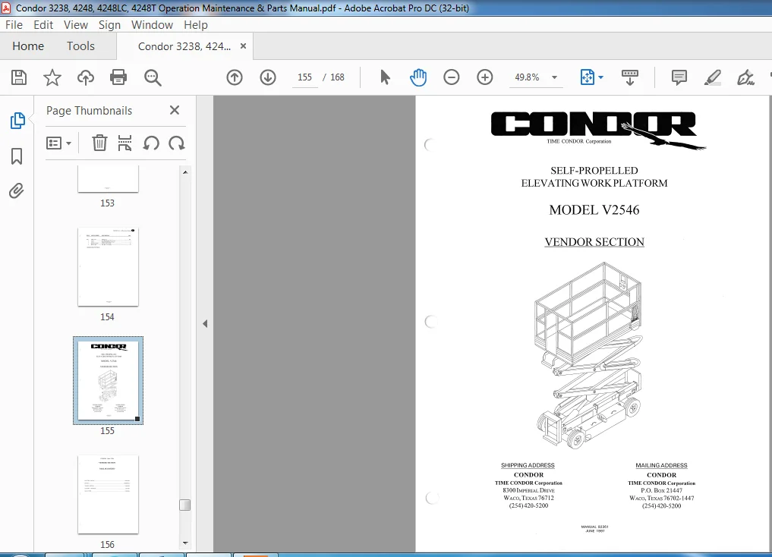772x557 pixels.
Task: Collapse the navigation pane with left arrow
Action: click(205, 323)
